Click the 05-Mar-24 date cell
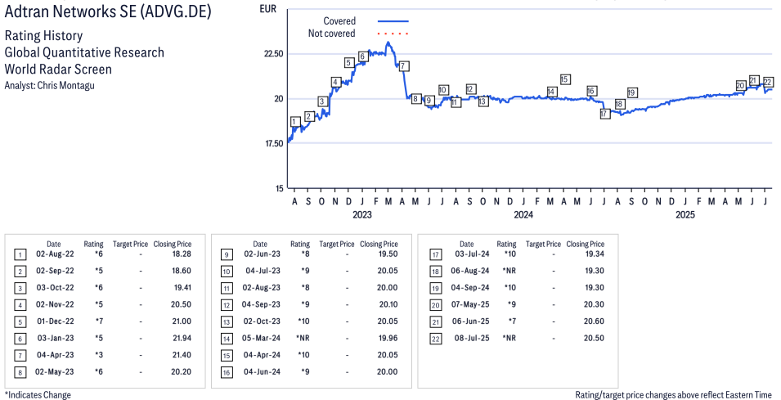This screenshot has width=781, height=400. pyautogui.click(x=262, y=338)
